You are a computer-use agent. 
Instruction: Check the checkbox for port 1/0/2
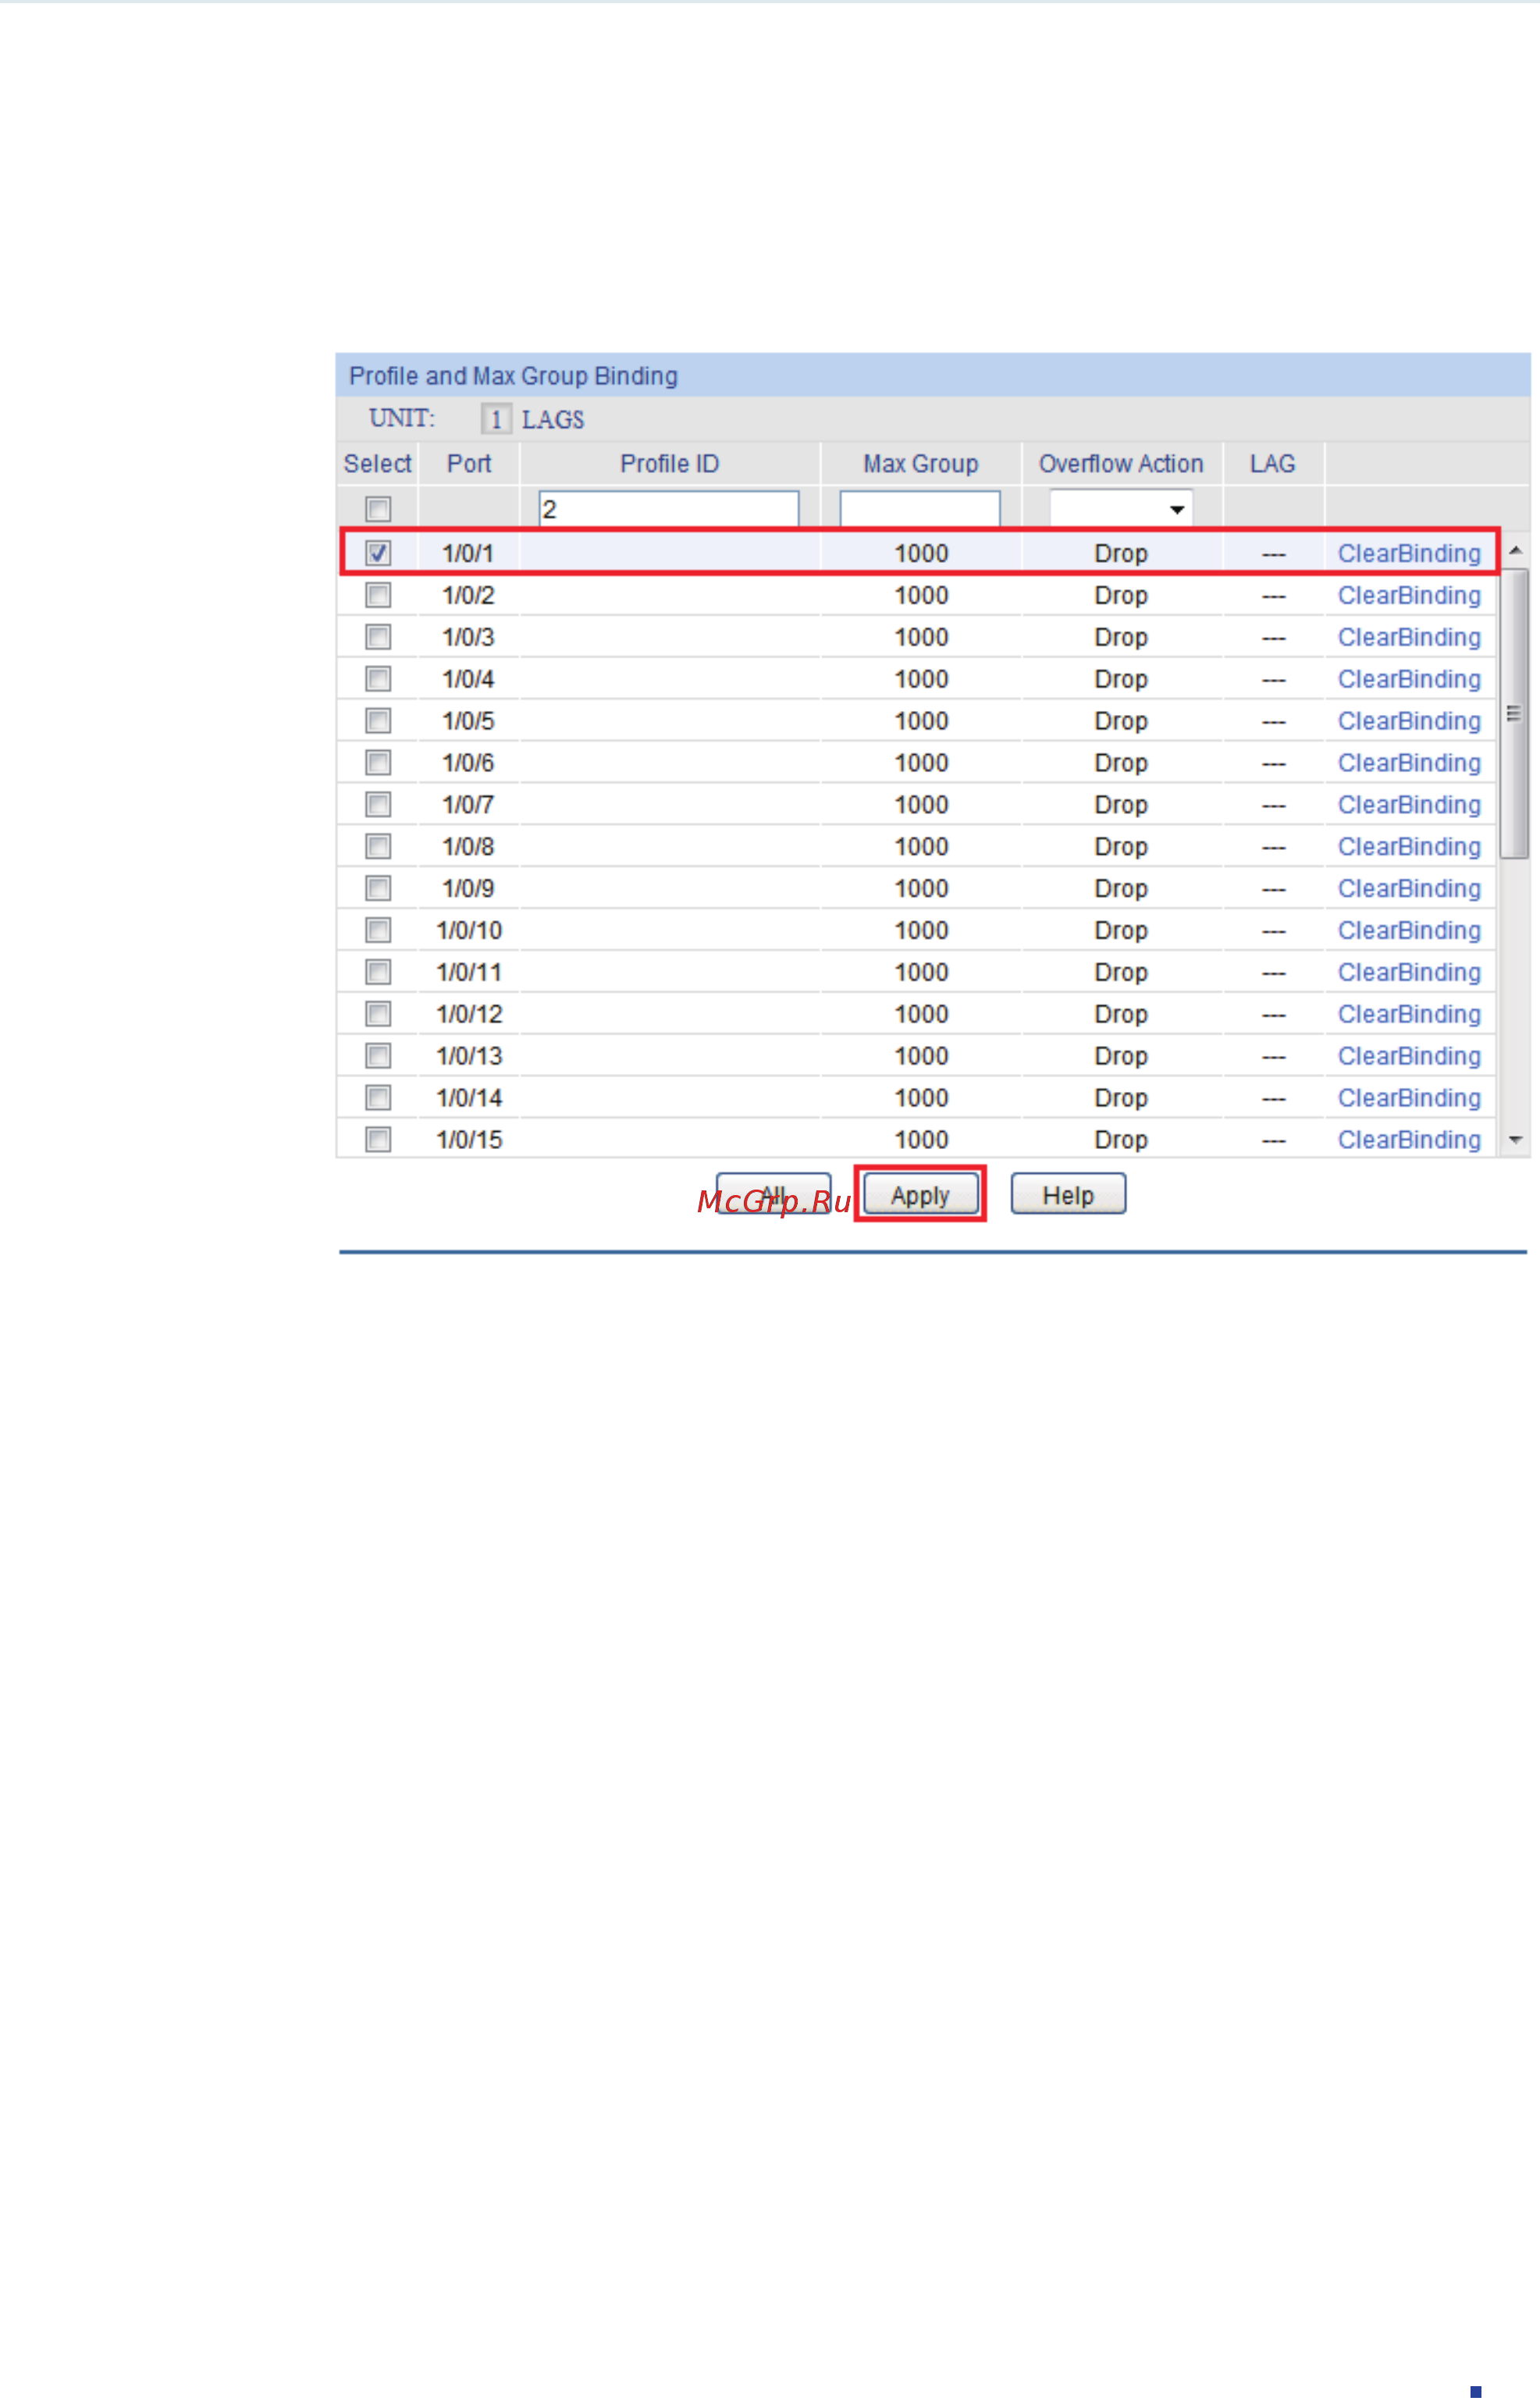pyautogui.click(x=378, y=595)
